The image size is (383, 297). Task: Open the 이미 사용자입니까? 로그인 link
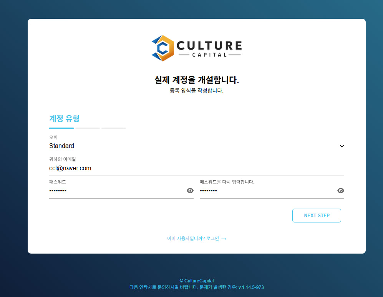click(x=197, y=238)
